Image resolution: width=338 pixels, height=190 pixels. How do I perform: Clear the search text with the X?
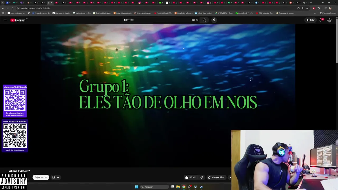pyautogui.click(x=197, y=20)
